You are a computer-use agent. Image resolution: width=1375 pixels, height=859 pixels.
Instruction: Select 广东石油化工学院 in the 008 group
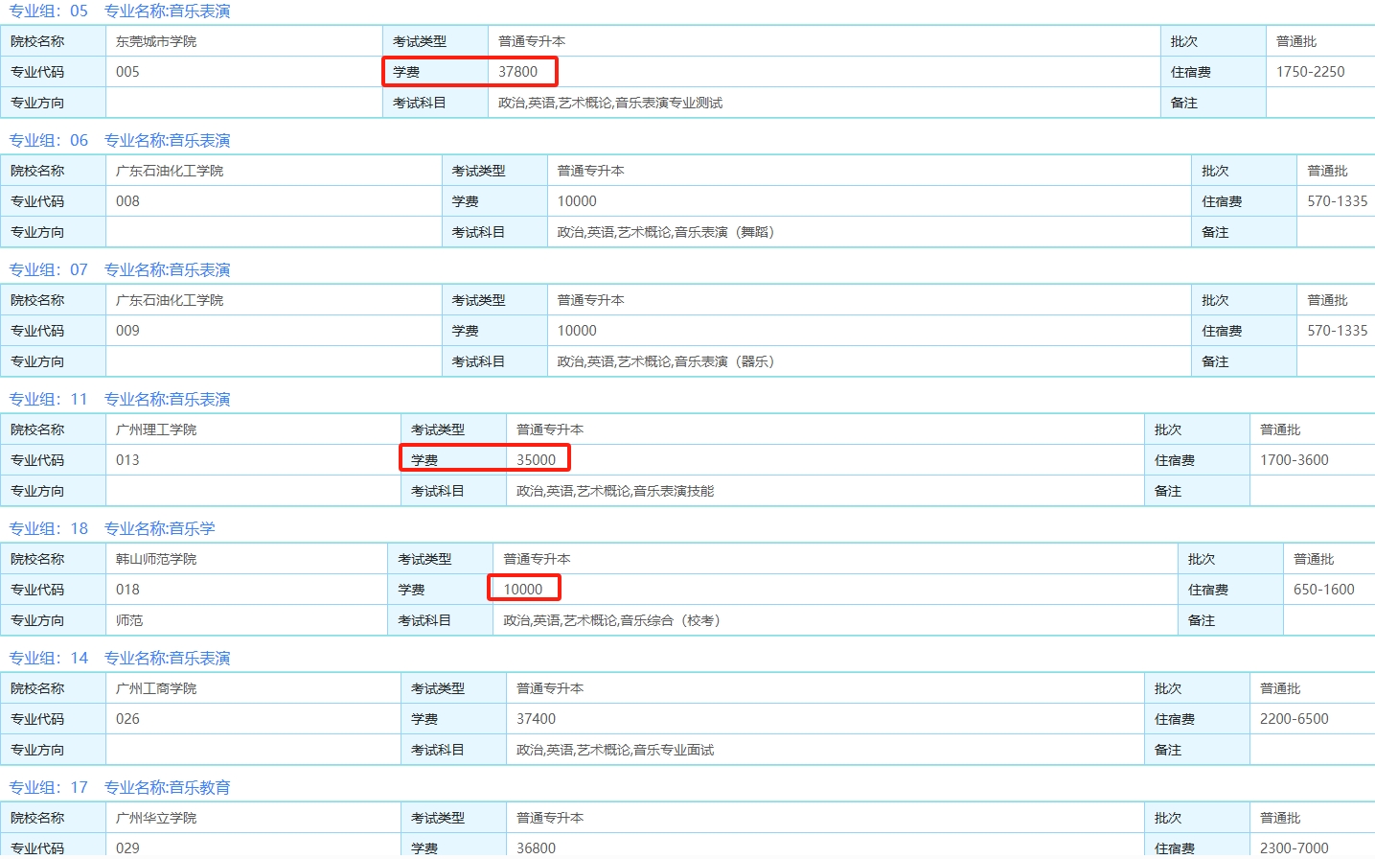[170, 171]
